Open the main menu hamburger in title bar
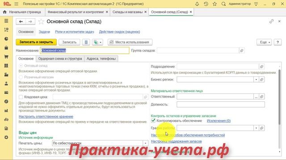The width and height of the screenshot is (286, 160). (16, 4)
